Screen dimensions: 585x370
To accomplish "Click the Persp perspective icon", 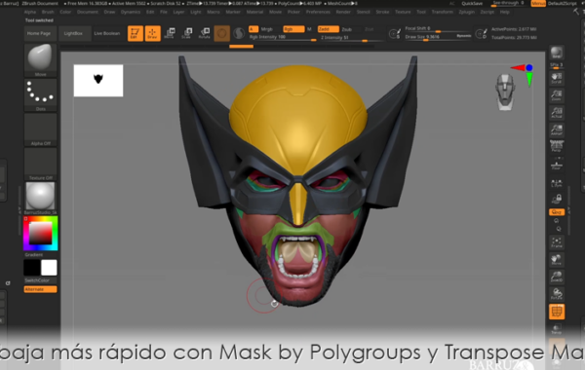I will point(557,146).
